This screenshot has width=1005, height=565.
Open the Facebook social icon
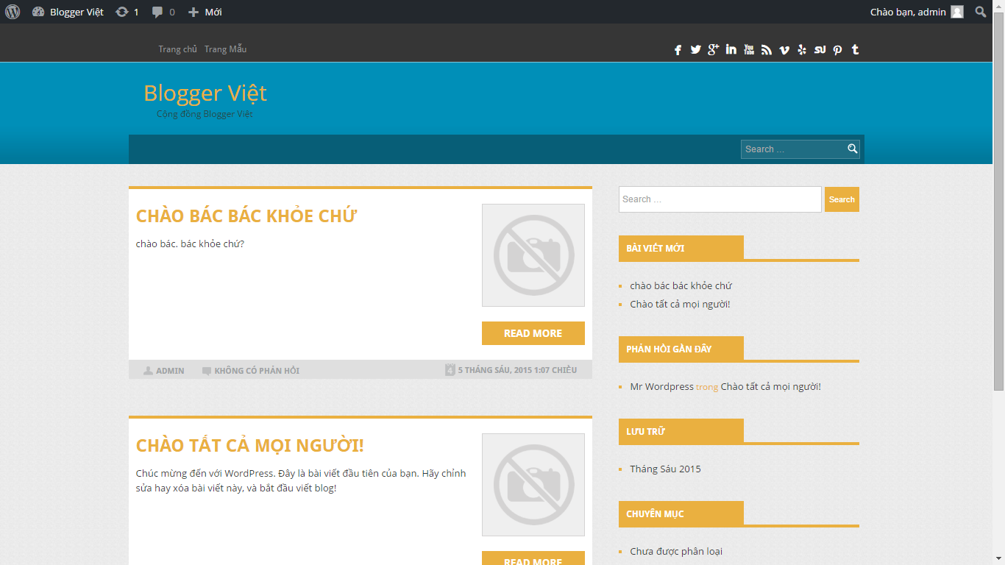[678, 50]
